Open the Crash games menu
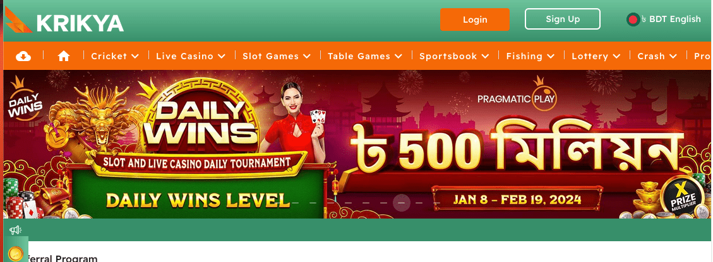The width and height of the screenshot is (713, 262). point(657,56)
